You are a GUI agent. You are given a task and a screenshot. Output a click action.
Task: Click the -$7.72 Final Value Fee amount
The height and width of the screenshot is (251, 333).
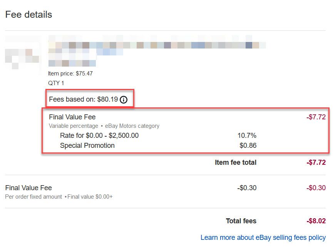tap(316, 117)
